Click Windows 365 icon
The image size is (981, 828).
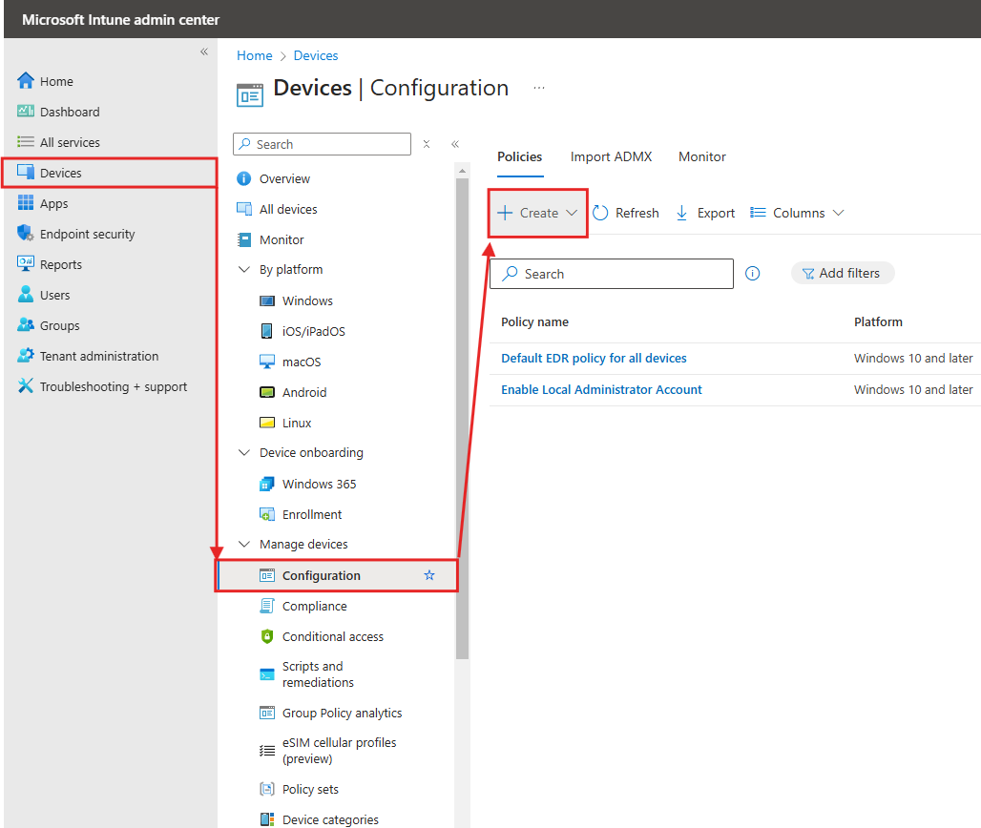(267, 484)
